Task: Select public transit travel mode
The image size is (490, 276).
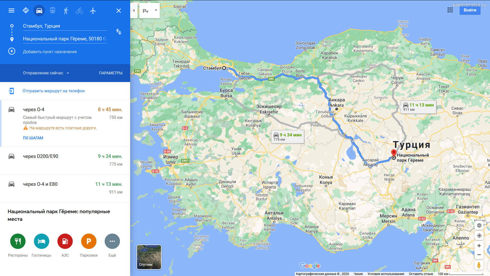Action: tap(53, 10)
